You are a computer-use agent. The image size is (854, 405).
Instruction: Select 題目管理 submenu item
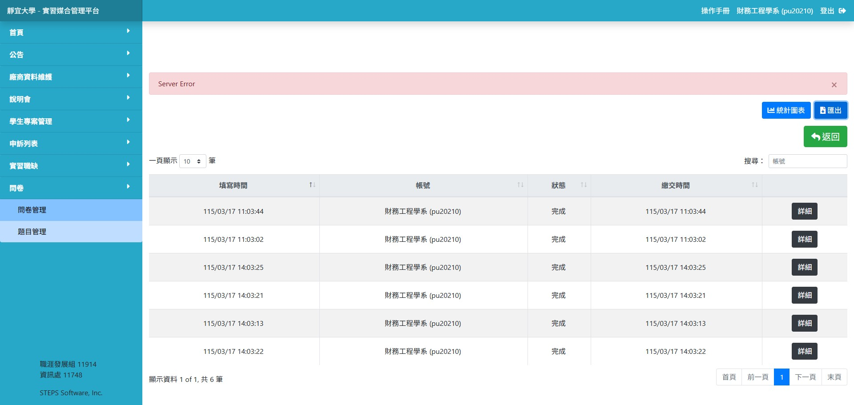71,232
